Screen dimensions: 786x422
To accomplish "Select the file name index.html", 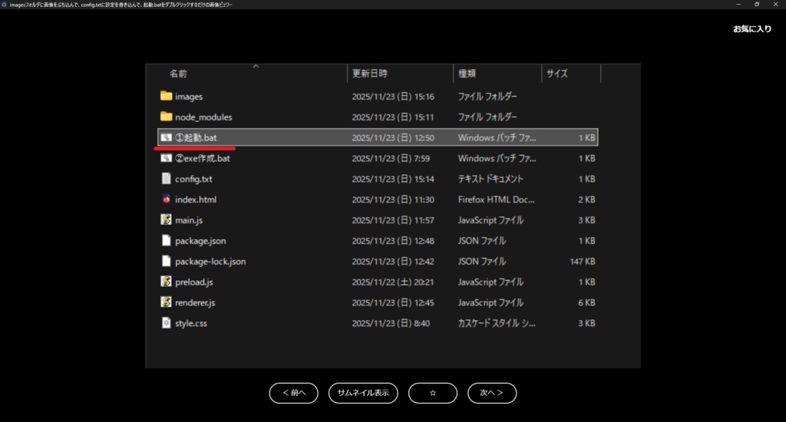I will coord(196,199).
